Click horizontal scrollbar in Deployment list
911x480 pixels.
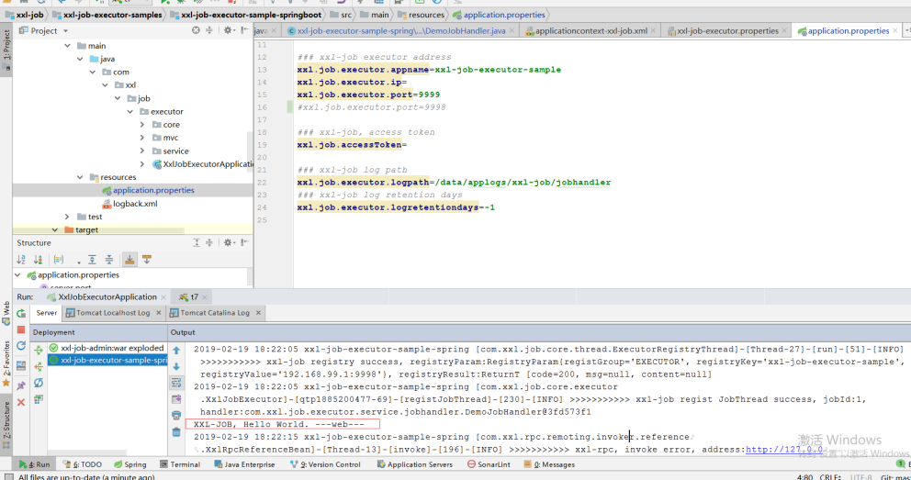point(87,452)
